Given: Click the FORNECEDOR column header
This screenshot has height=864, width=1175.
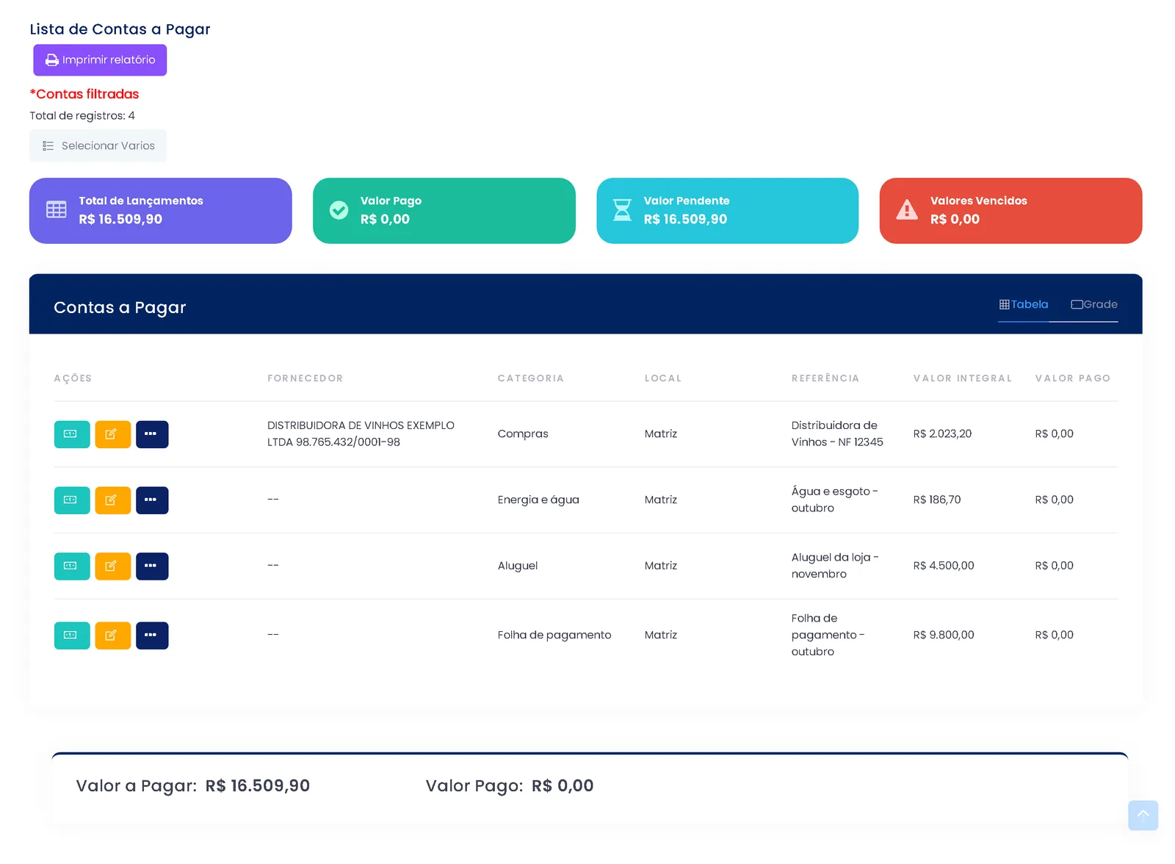Looking at the screenshot, I should coord(305,378).
